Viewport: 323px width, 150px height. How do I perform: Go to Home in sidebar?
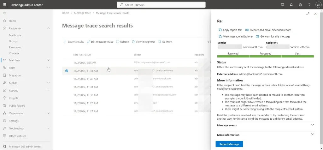coord(13,21)
